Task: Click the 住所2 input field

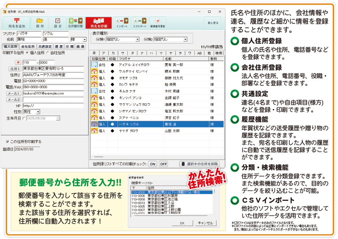Action: coord(53,75)
